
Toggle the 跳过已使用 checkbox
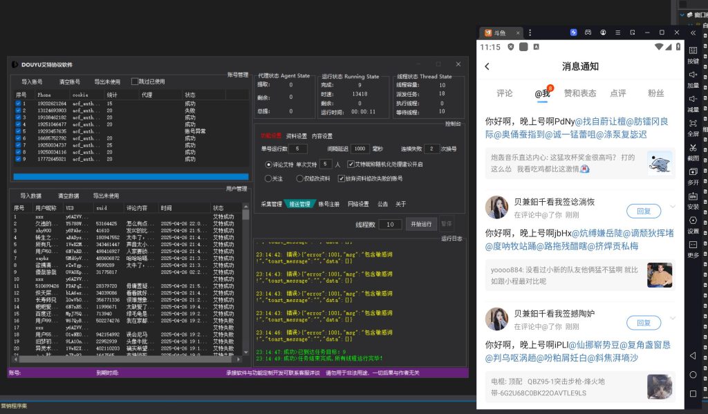[136, 82]
